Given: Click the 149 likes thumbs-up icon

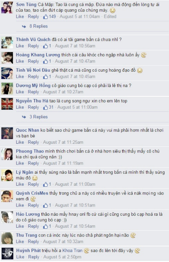Looking at the screenshot, I should point(45,17).
